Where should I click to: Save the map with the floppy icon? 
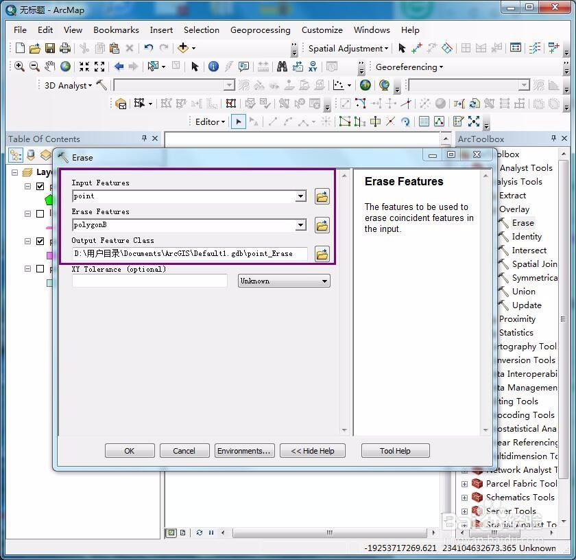tap(50, 48)
